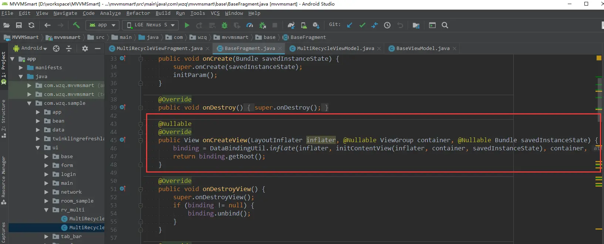Open the VCS menu

(x=215, y=13)
